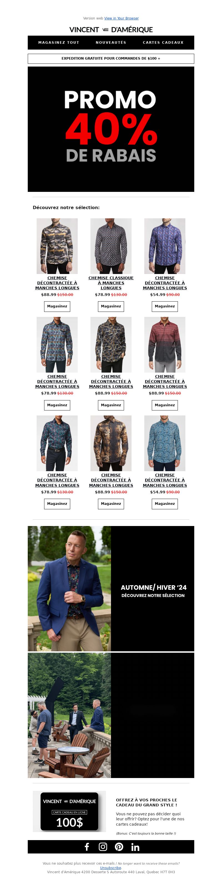The width and height of the screenshot is (222, 888).
Task: Select the blue paisley shirt thumbnail at $54.99
Action: (x=165, y=246)
